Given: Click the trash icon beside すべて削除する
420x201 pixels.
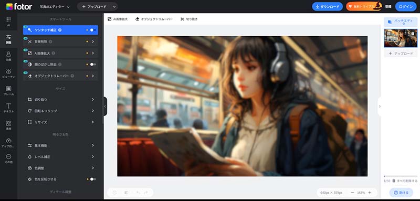Looking at the screenshot, I should coord(393,181).
